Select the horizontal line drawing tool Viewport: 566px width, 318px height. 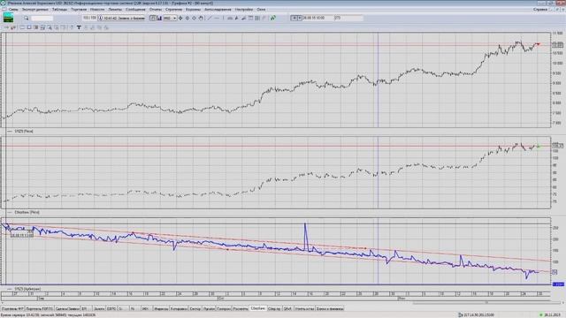tap(217, 18)
